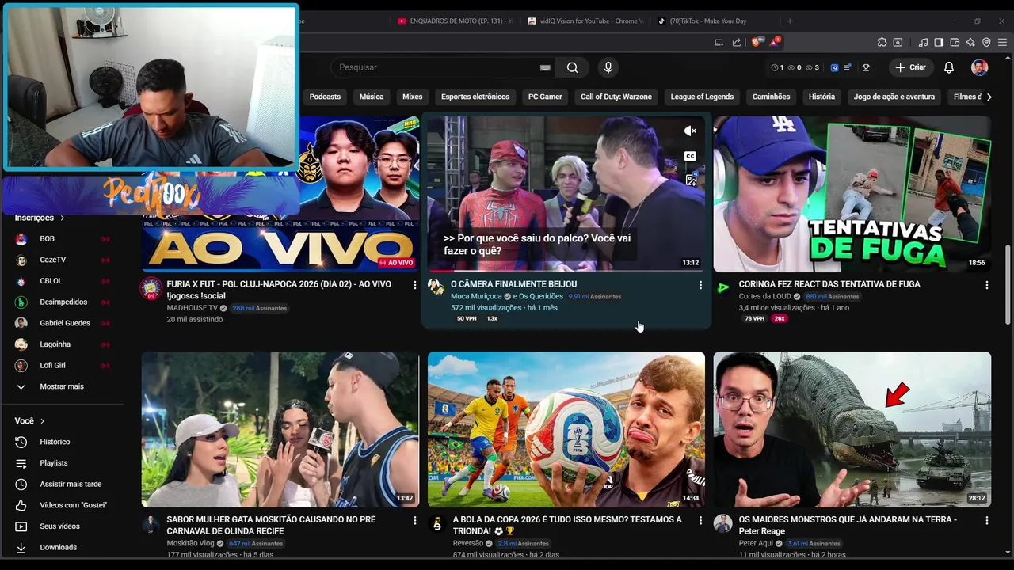The width and height of the screenshot is (1014, 570).
Task: Open Cortes da LOUD channel link
Action: (x=766, y=296)
